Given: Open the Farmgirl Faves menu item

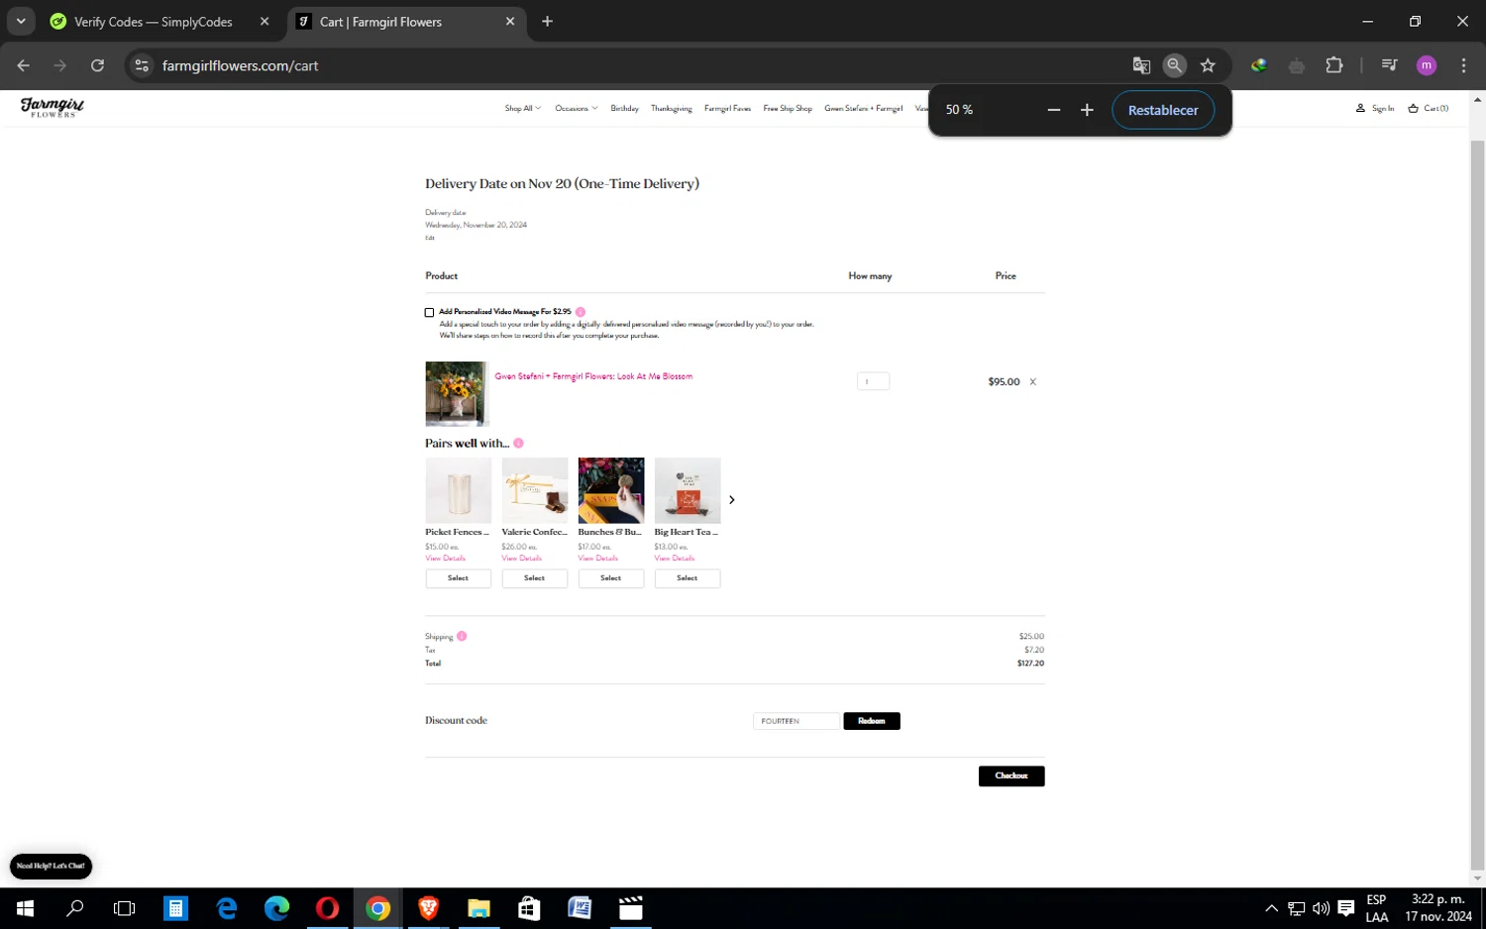Looking at the screenshot, I should click(727, 108).
